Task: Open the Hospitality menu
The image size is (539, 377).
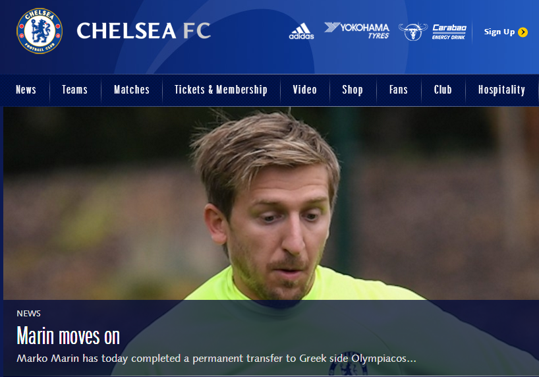Action: [501, 90]
